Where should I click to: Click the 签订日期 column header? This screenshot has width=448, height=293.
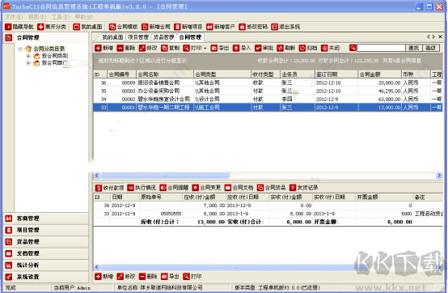click(x=336, y=74)
